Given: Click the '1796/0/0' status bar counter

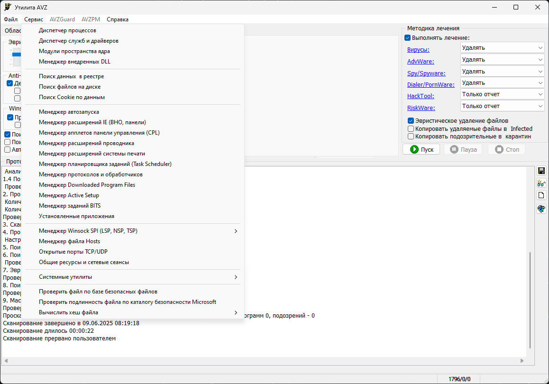Looking at the screenshot, I should point(459,379).
